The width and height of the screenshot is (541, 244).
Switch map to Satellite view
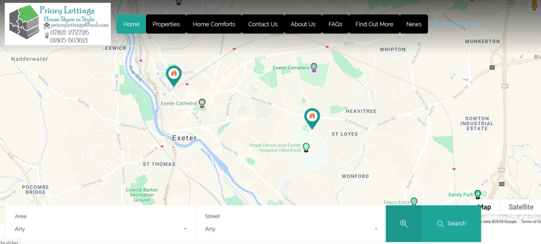(521, 207)
